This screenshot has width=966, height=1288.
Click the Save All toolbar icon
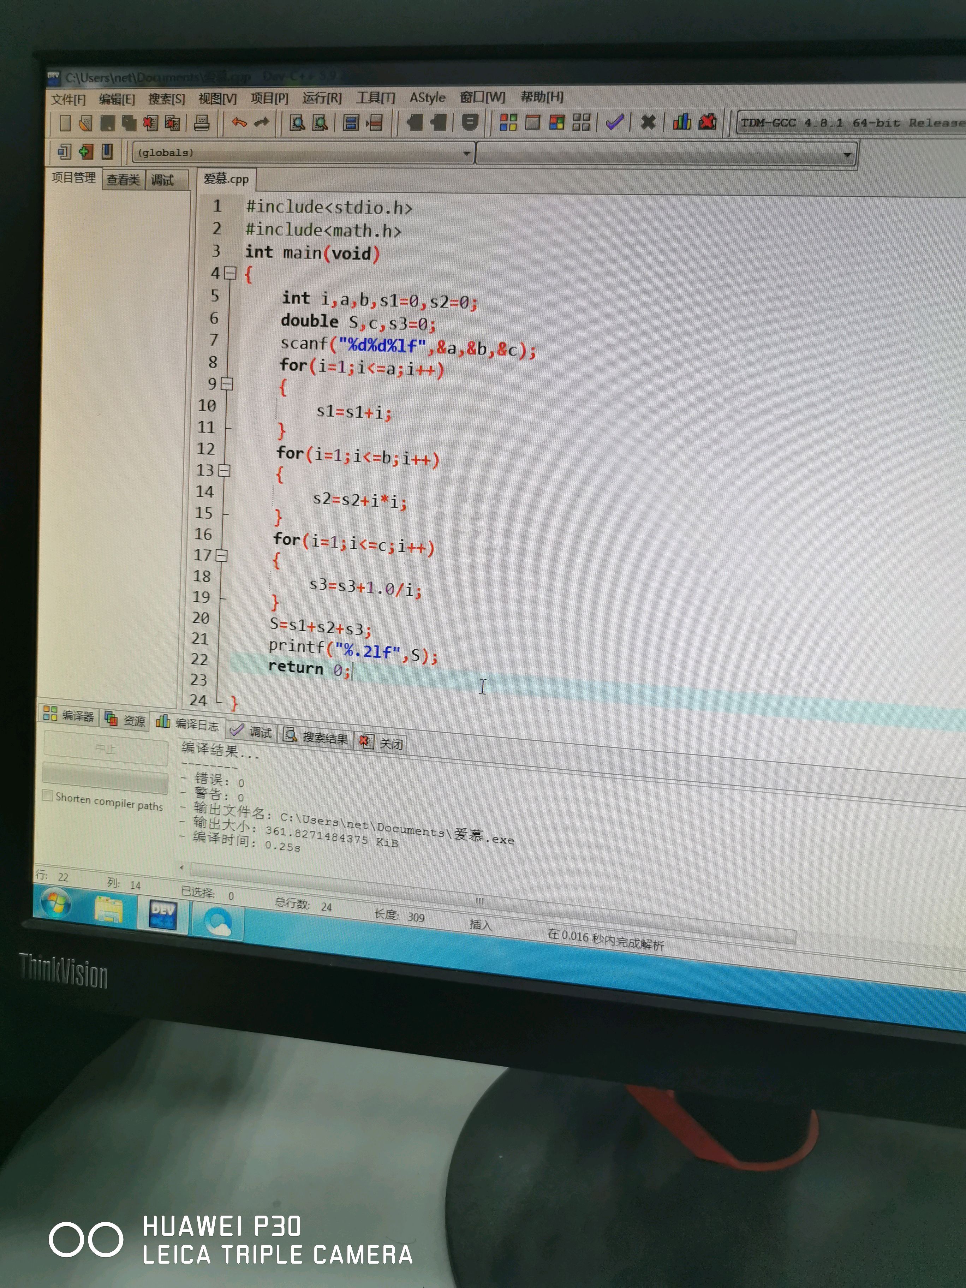coord(129,123)
